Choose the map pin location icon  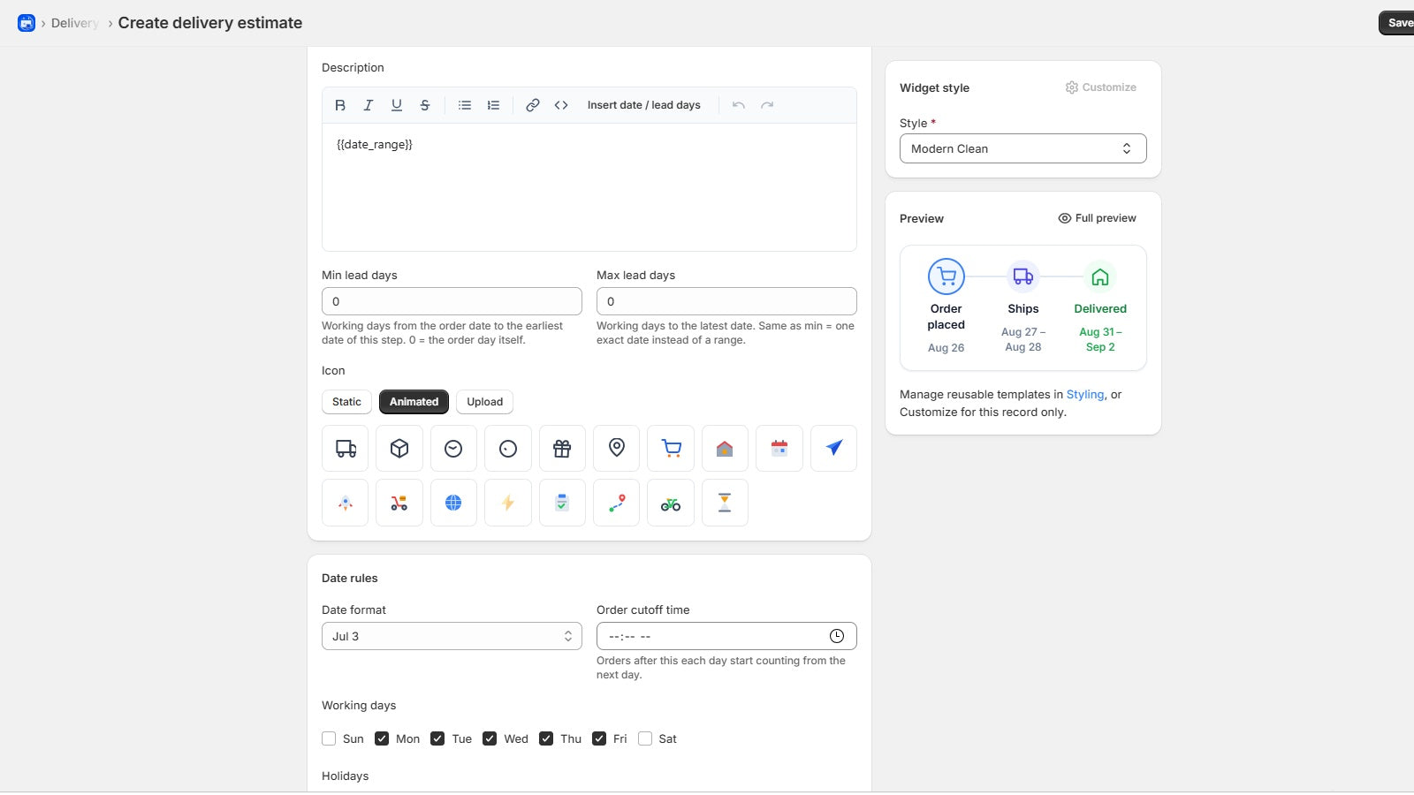coord(617,449)
